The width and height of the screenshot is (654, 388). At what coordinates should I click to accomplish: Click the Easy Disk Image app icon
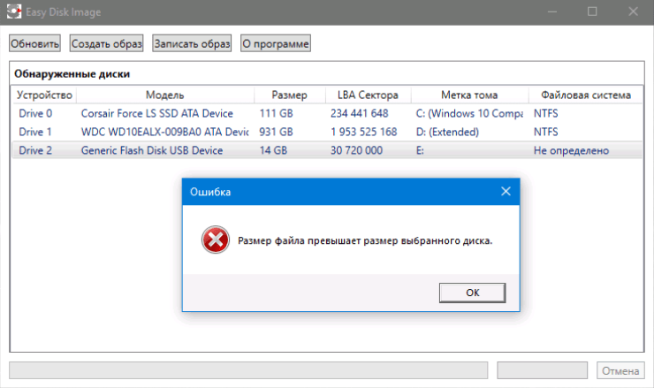pyautogui.click(x=14, y=11)
